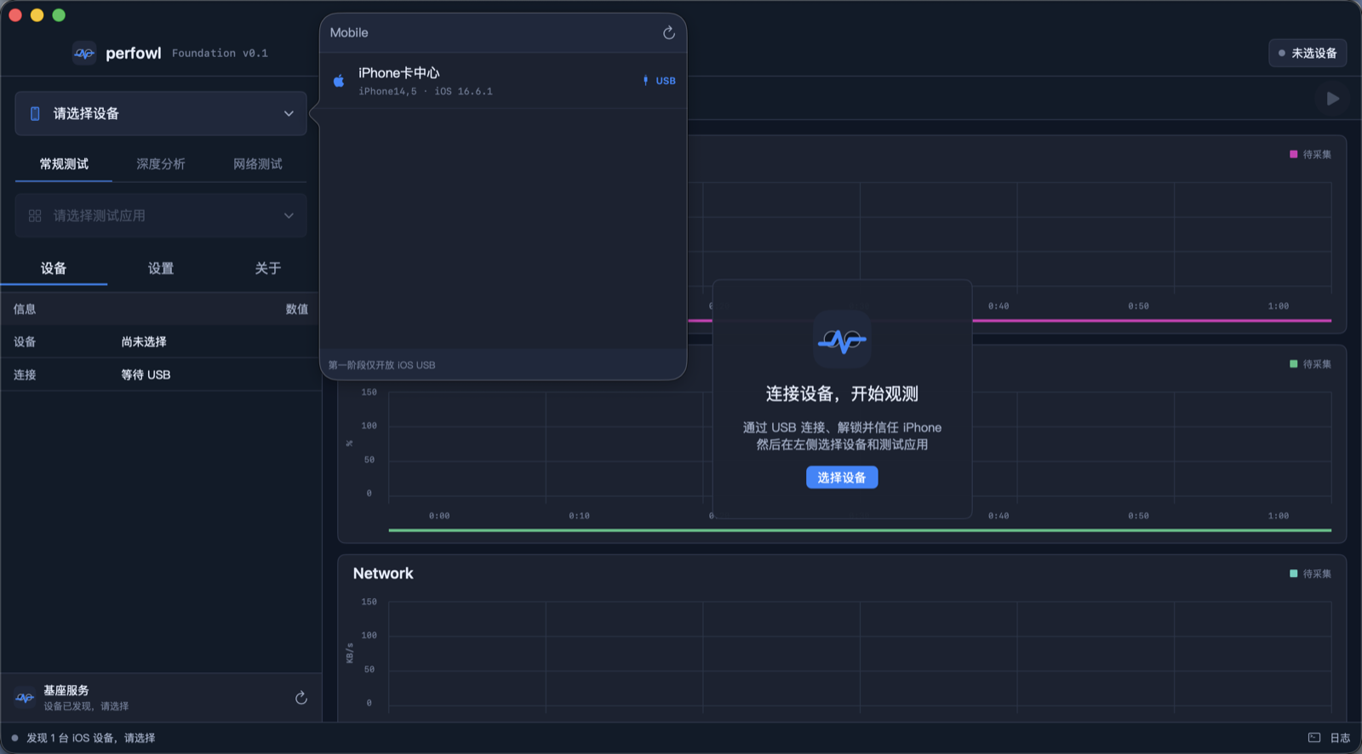Image resolution: width=1362 pixels, height=754 pixels.
Task: Click the Foundation v0.1 version label
Action: pyautogui.click(x=220, y=53)
